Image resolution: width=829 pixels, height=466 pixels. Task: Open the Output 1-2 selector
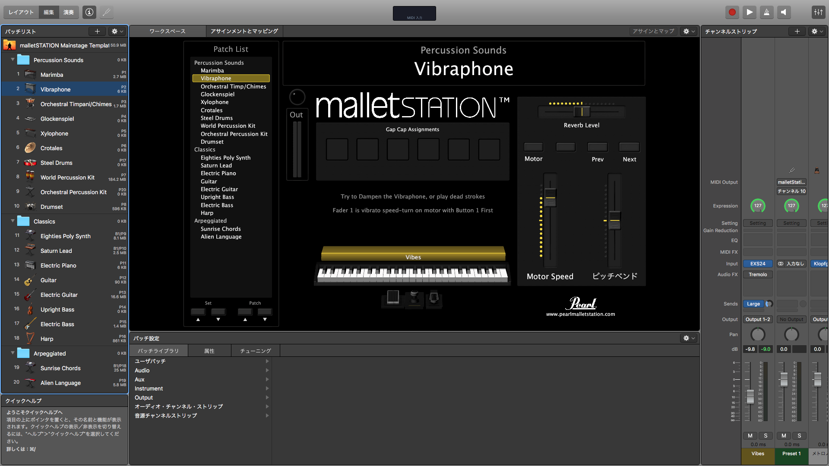tap(758, 319)
